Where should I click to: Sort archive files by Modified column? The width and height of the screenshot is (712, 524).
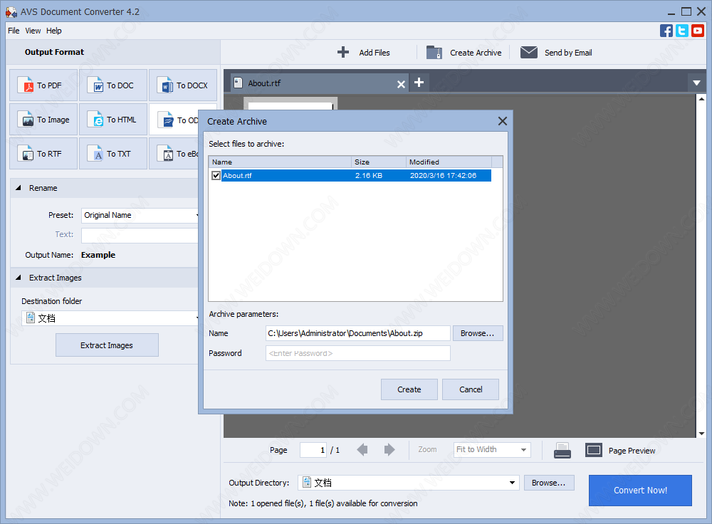[x=449, y=162]
